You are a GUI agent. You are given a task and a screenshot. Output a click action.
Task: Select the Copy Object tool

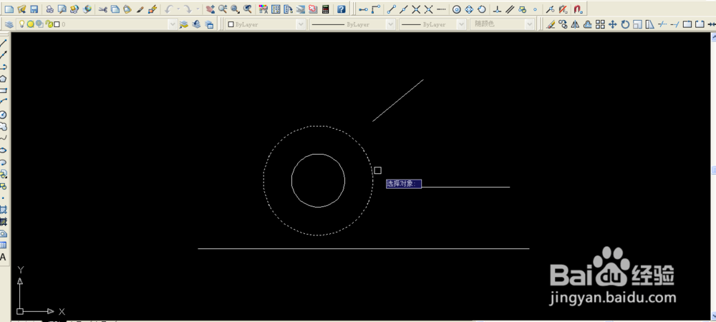563,24
